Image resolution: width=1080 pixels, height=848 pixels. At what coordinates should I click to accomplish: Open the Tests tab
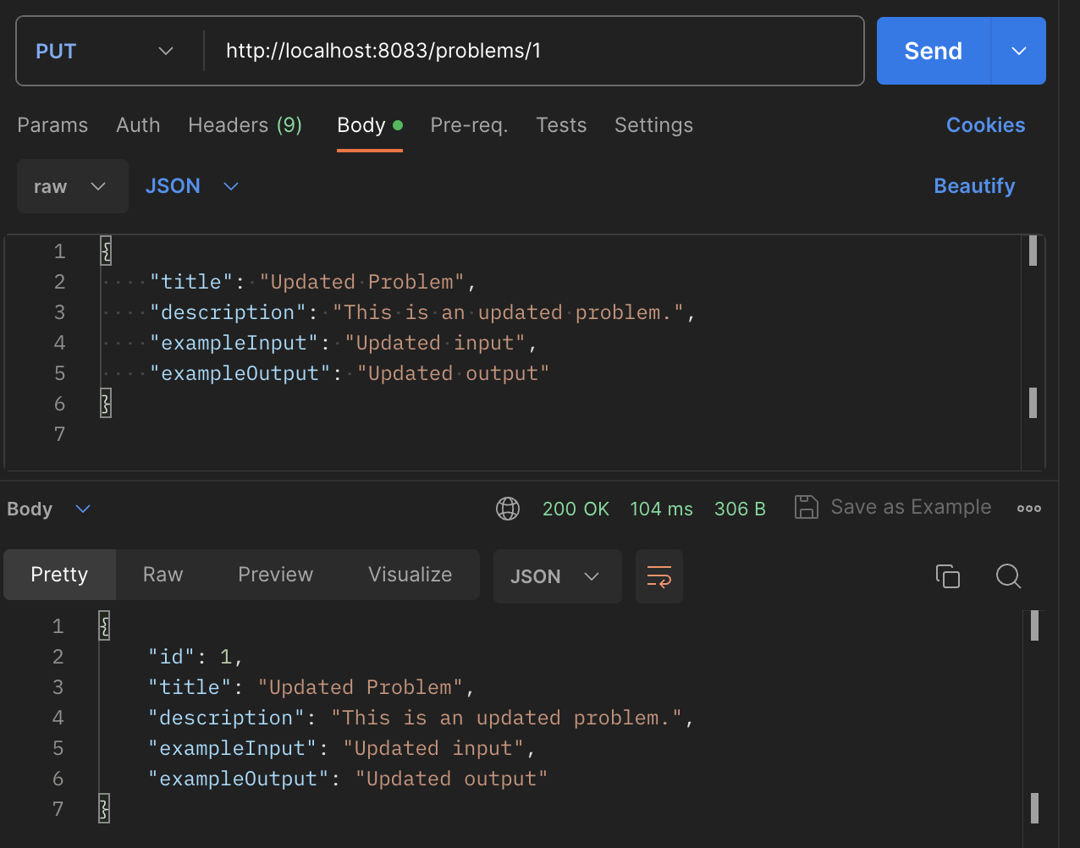[x=561, y=125]
